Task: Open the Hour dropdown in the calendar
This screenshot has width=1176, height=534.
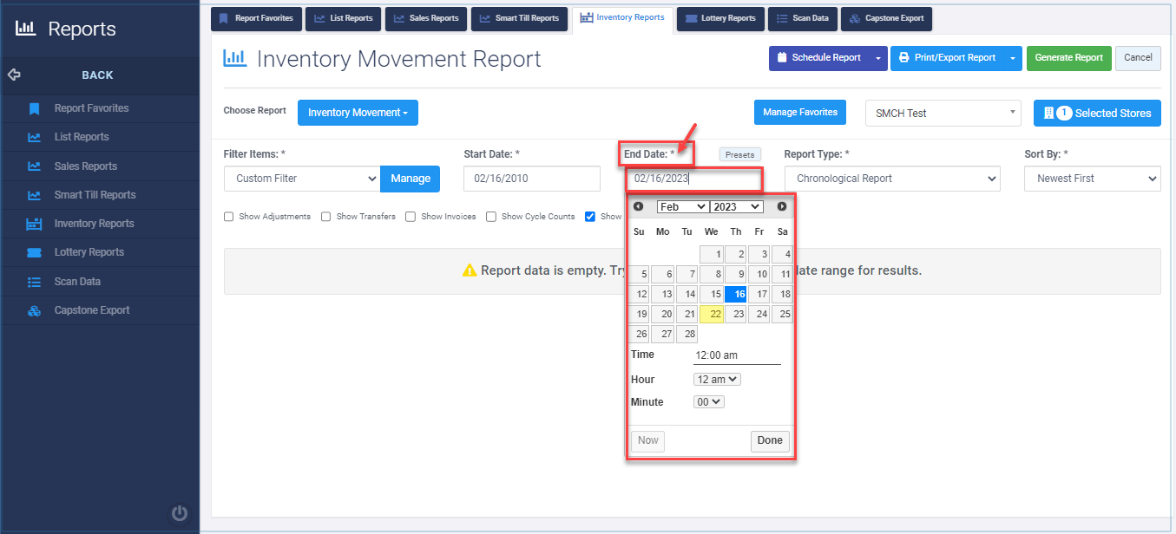Action: click(x=717, y=379)
